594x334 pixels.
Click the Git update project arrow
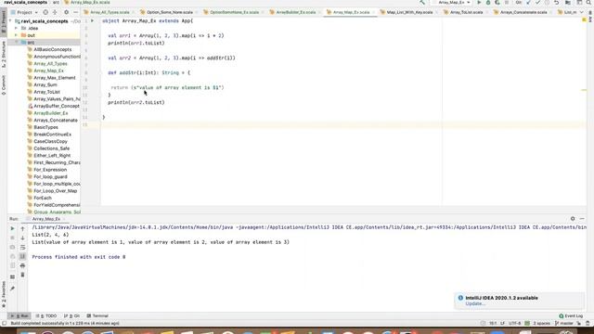click(x=528, y=2)
